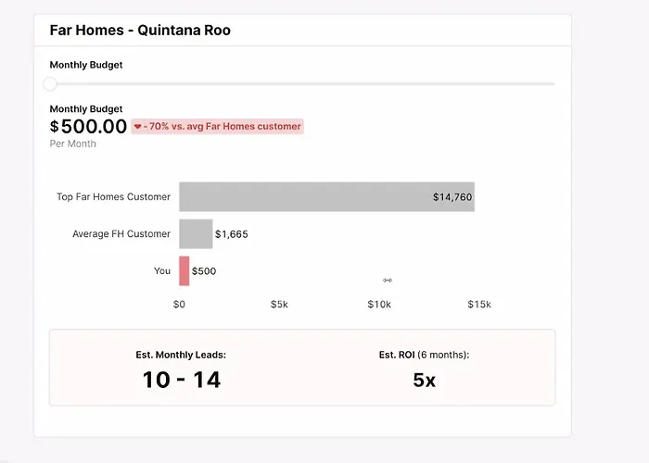
Task: Click the Monthly Budget slider handle
Action: pos(50,83)
